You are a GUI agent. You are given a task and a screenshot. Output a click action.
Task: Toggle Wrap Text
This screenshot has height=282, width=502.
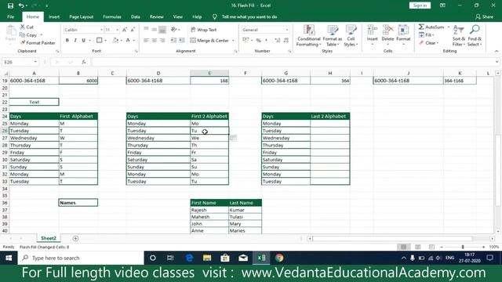204,30
